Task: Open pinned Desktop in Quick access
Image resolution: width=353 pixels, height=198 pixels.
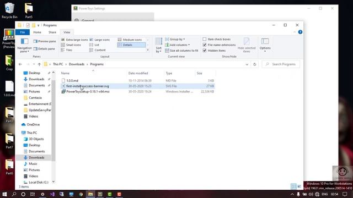Action: pos(34,73)
